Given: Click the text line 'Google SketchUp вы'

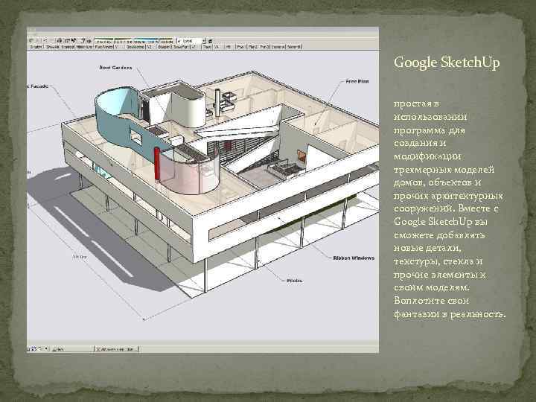Looking at the screenshot, I should [x=441, y=222].
